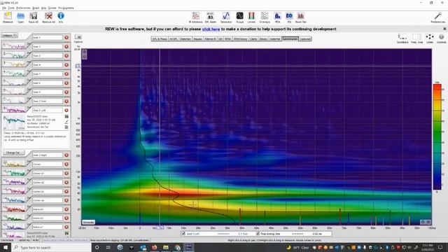This screenshot has height=252, width=448.
Task: Open the SPL Meter tool
Action: [x=210, y=17]
